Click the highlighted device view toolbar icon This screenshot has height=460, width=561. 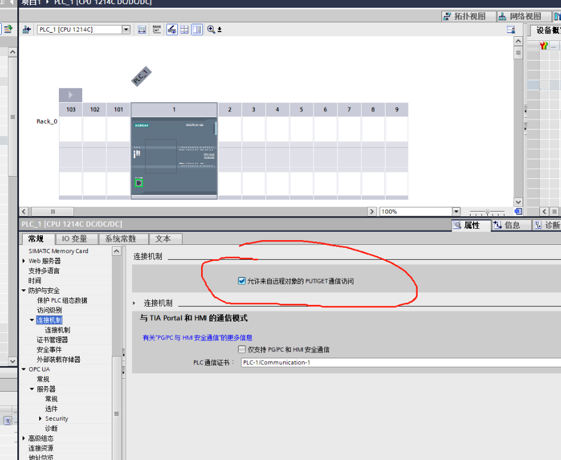[x=172, y=29]
